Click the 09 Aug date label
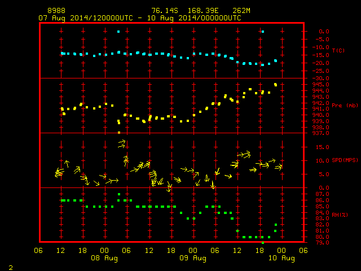The image size is (361, 271). click(x=193, y=258)
